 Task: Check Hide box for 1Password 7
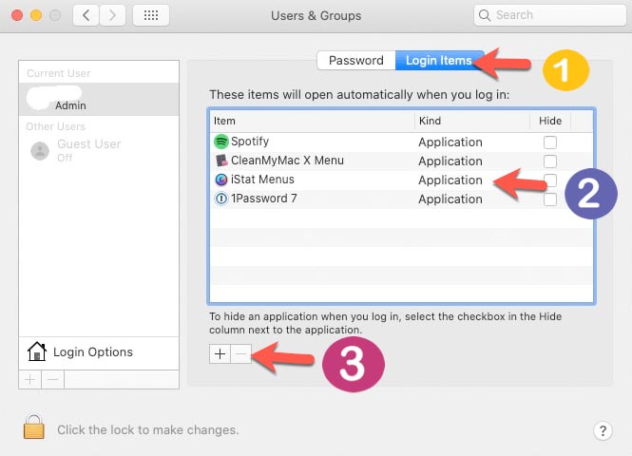coord(550,199)
